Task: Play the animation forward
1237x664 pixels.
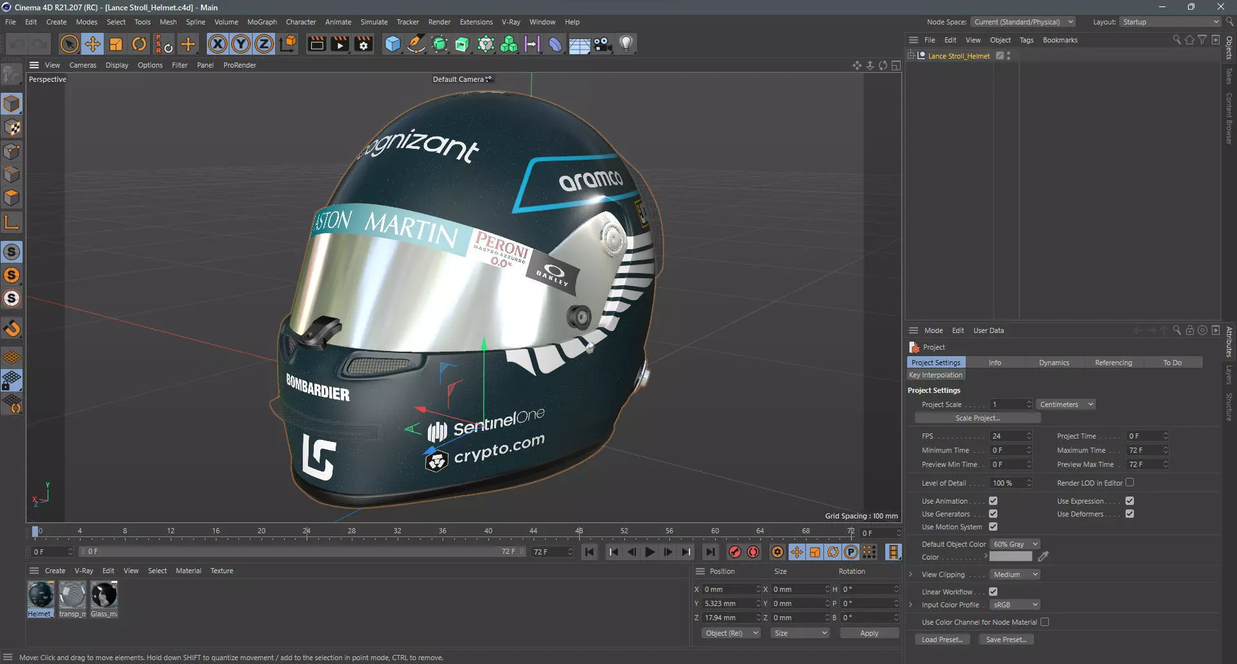Action: (x=650, y=552)
